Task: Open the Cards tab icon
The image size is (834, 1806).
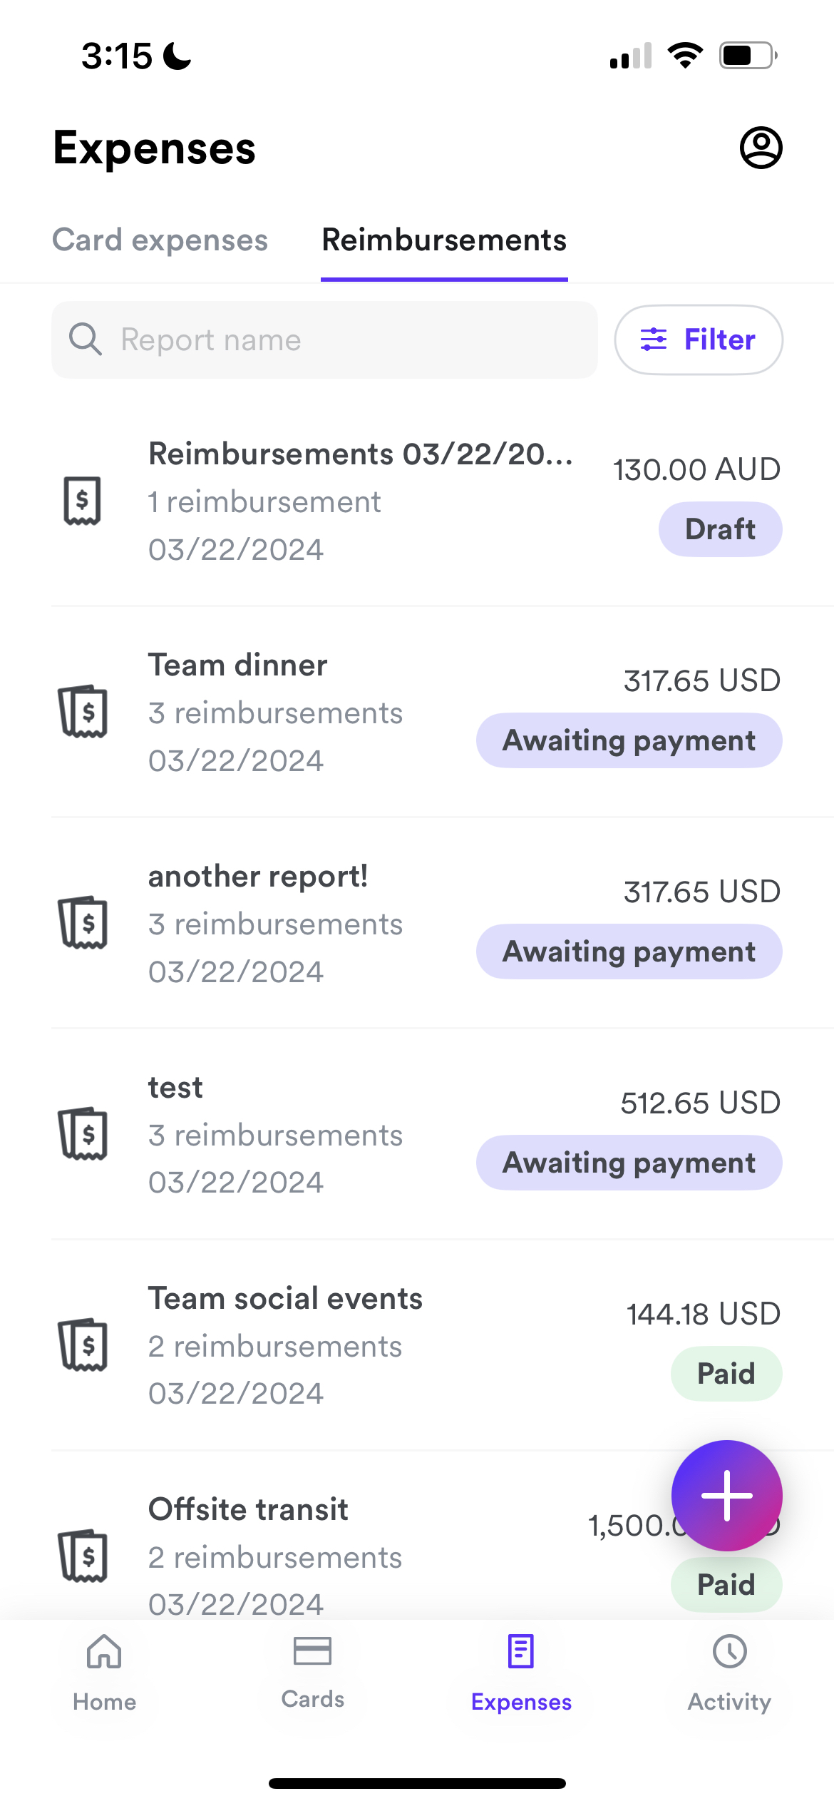Action: [x=312, y=1651]
